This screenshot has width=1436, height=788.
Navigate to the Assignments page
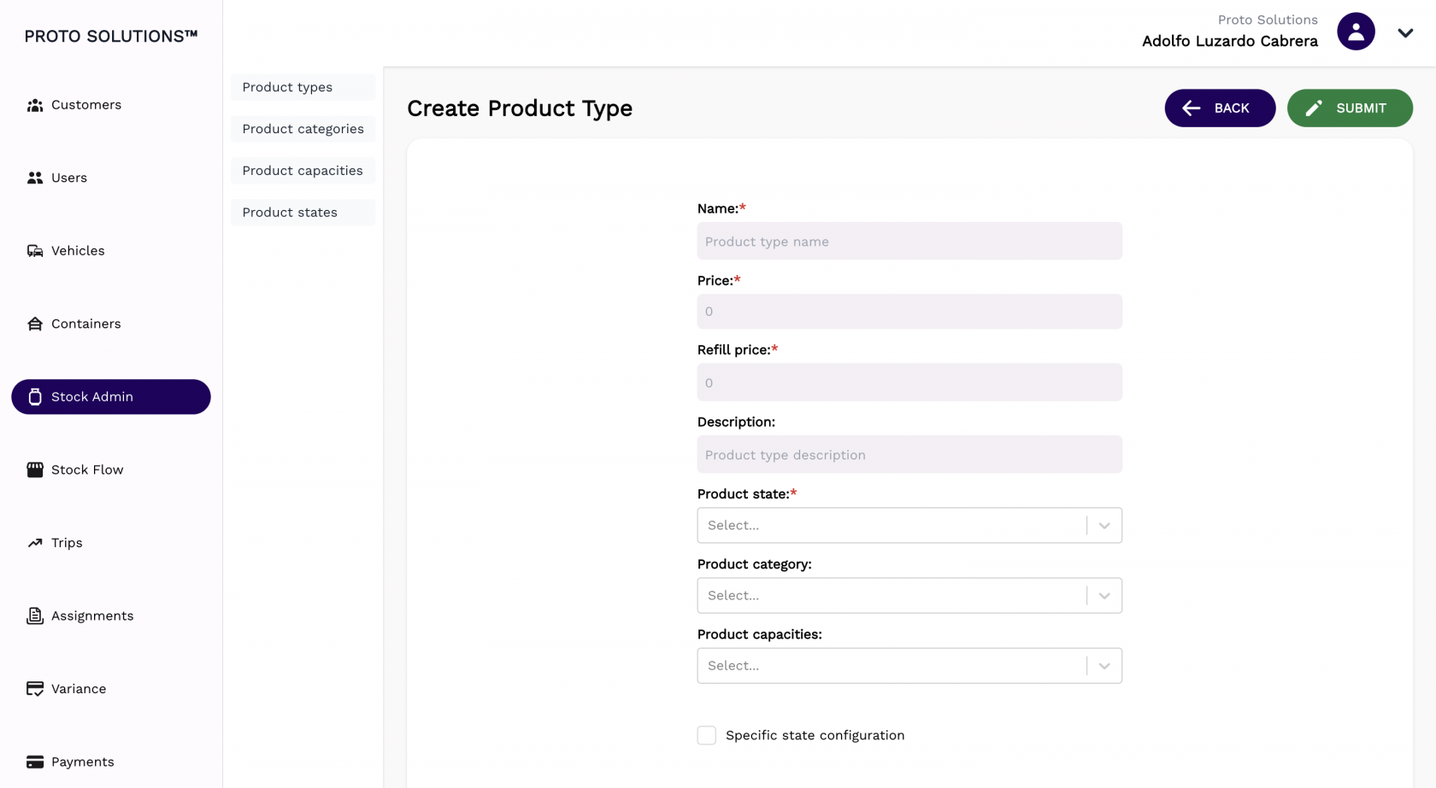tap(111, 616)
